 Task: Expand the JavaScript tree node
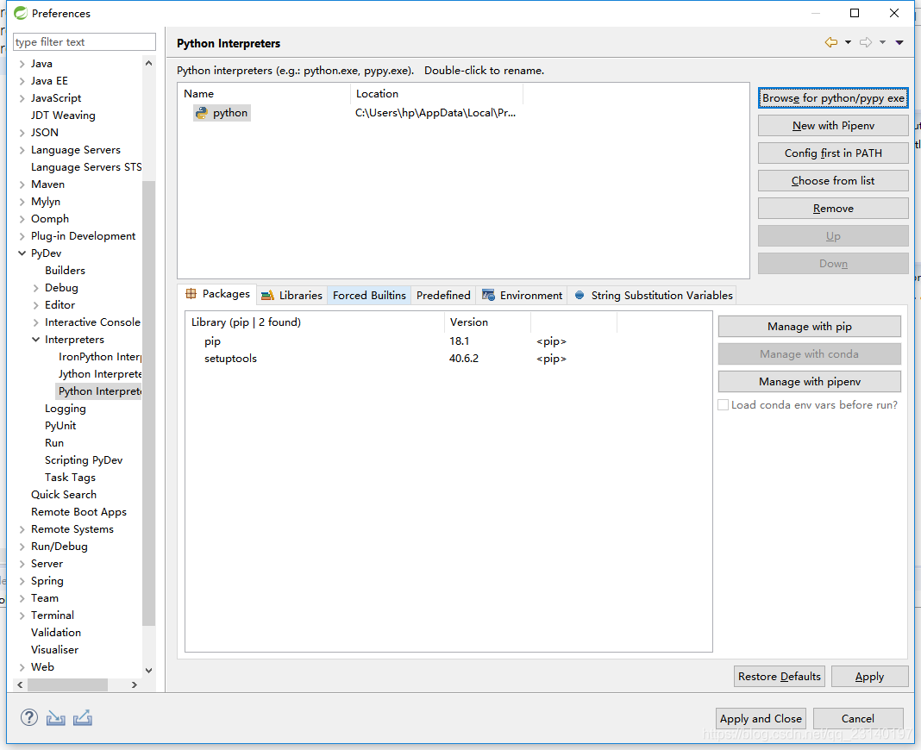tap(22, 98)
